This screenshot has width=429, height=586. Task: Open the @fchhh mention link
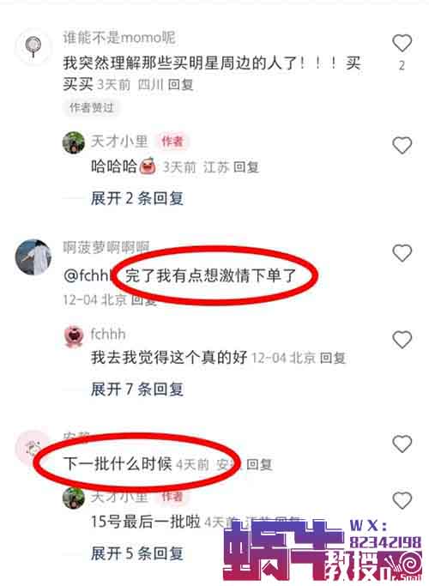coord(88,275)
